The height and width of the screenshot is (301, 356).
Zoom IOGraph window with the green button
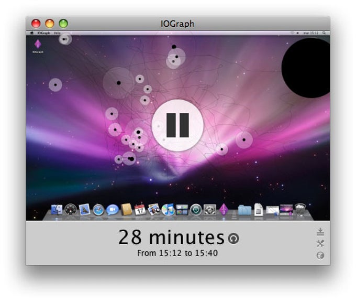[63, 24]
